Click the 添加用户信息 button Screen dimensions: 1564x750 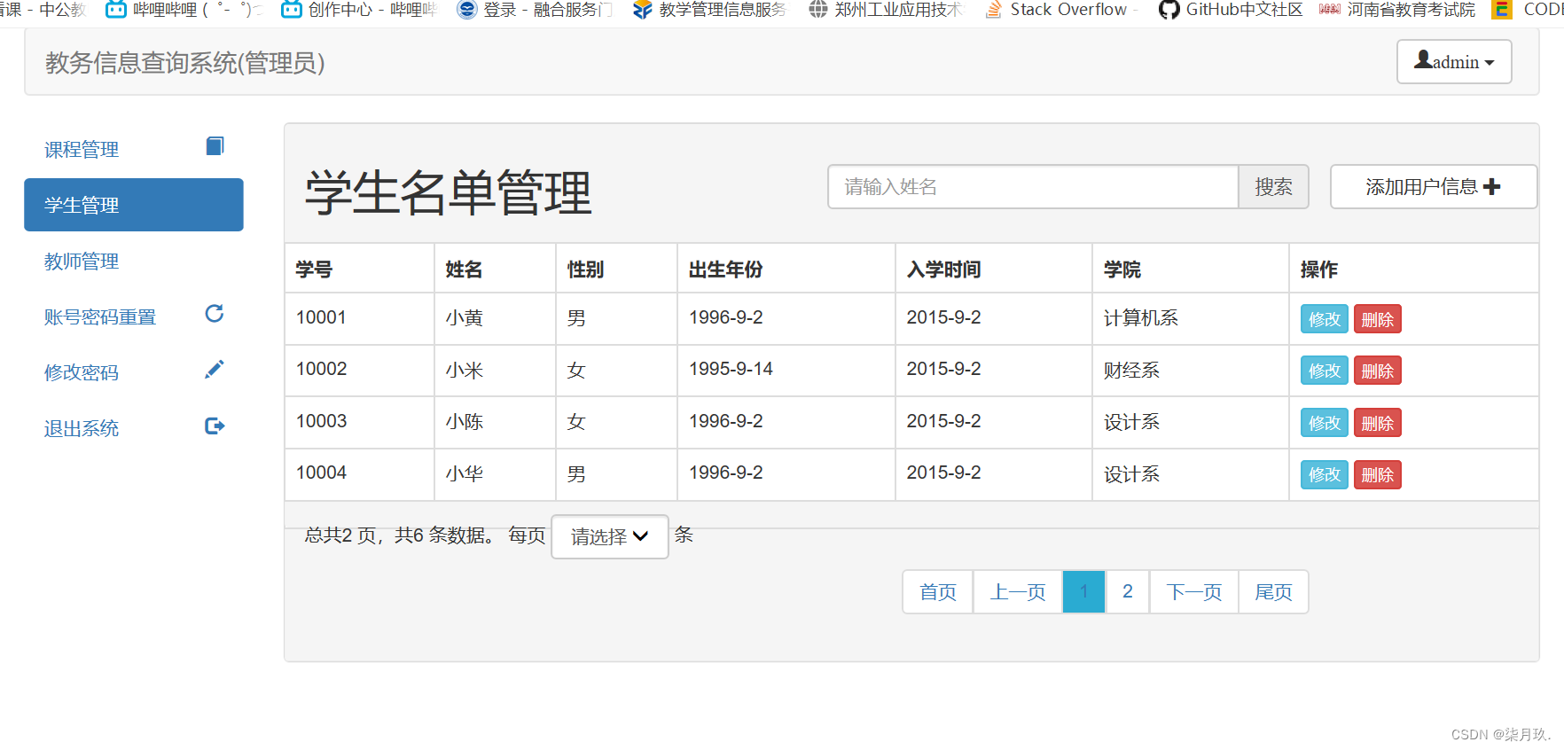click(1434, 187)
